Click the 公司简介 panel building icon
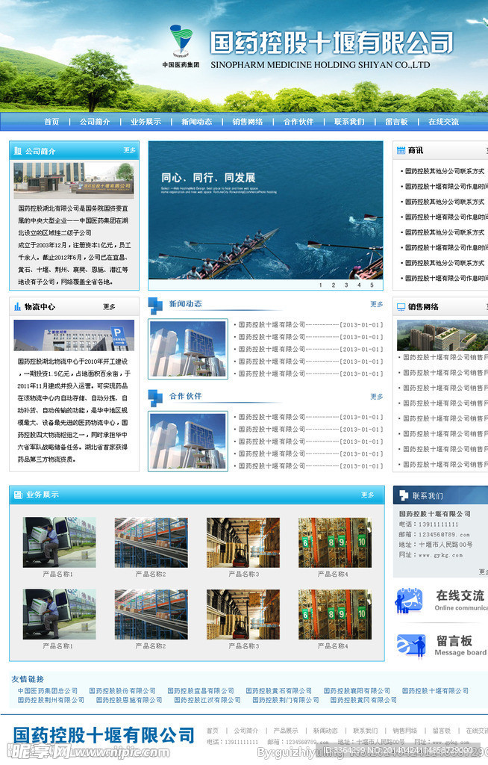 tap(18, 151)
